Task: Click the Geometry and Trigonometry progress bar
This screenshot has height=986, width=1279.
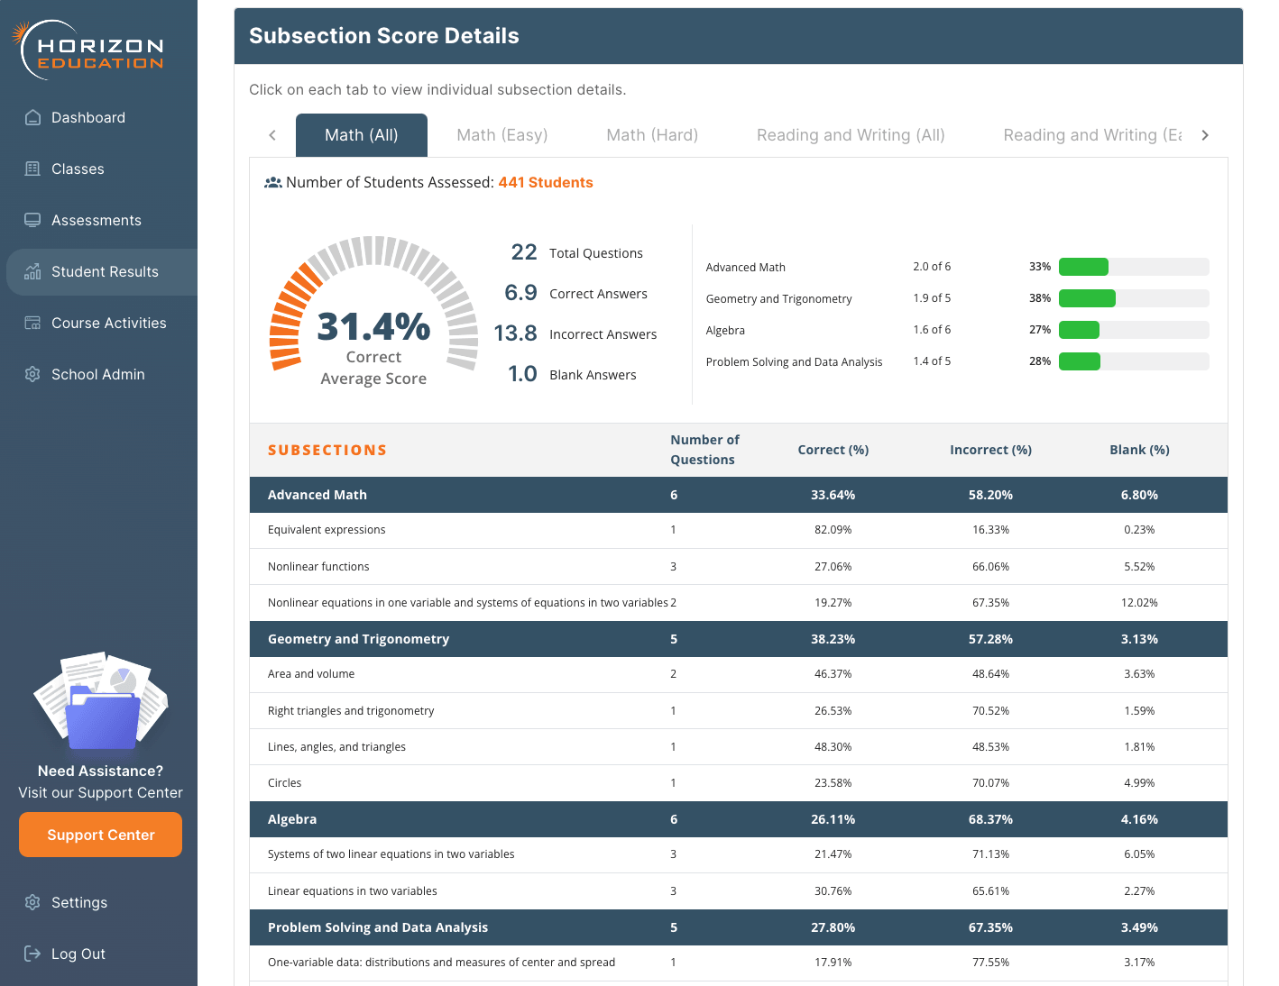Action: coord(1134,297)
